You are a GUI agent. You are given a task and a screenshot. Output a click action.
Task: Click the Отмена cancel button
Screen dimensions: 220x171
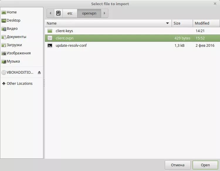pyautogui.click(x=178, y=165)
